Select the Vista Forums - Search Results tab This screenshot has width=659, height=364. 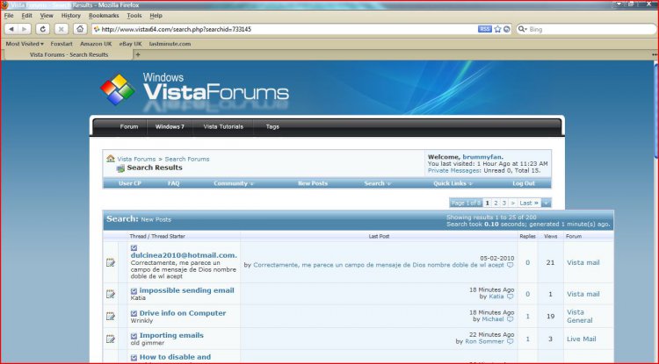tap(69, 54)
